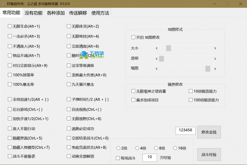
Task: Toggle 立即结束战斗(CtrL+0) checkbox
Action: click(69, 138)
